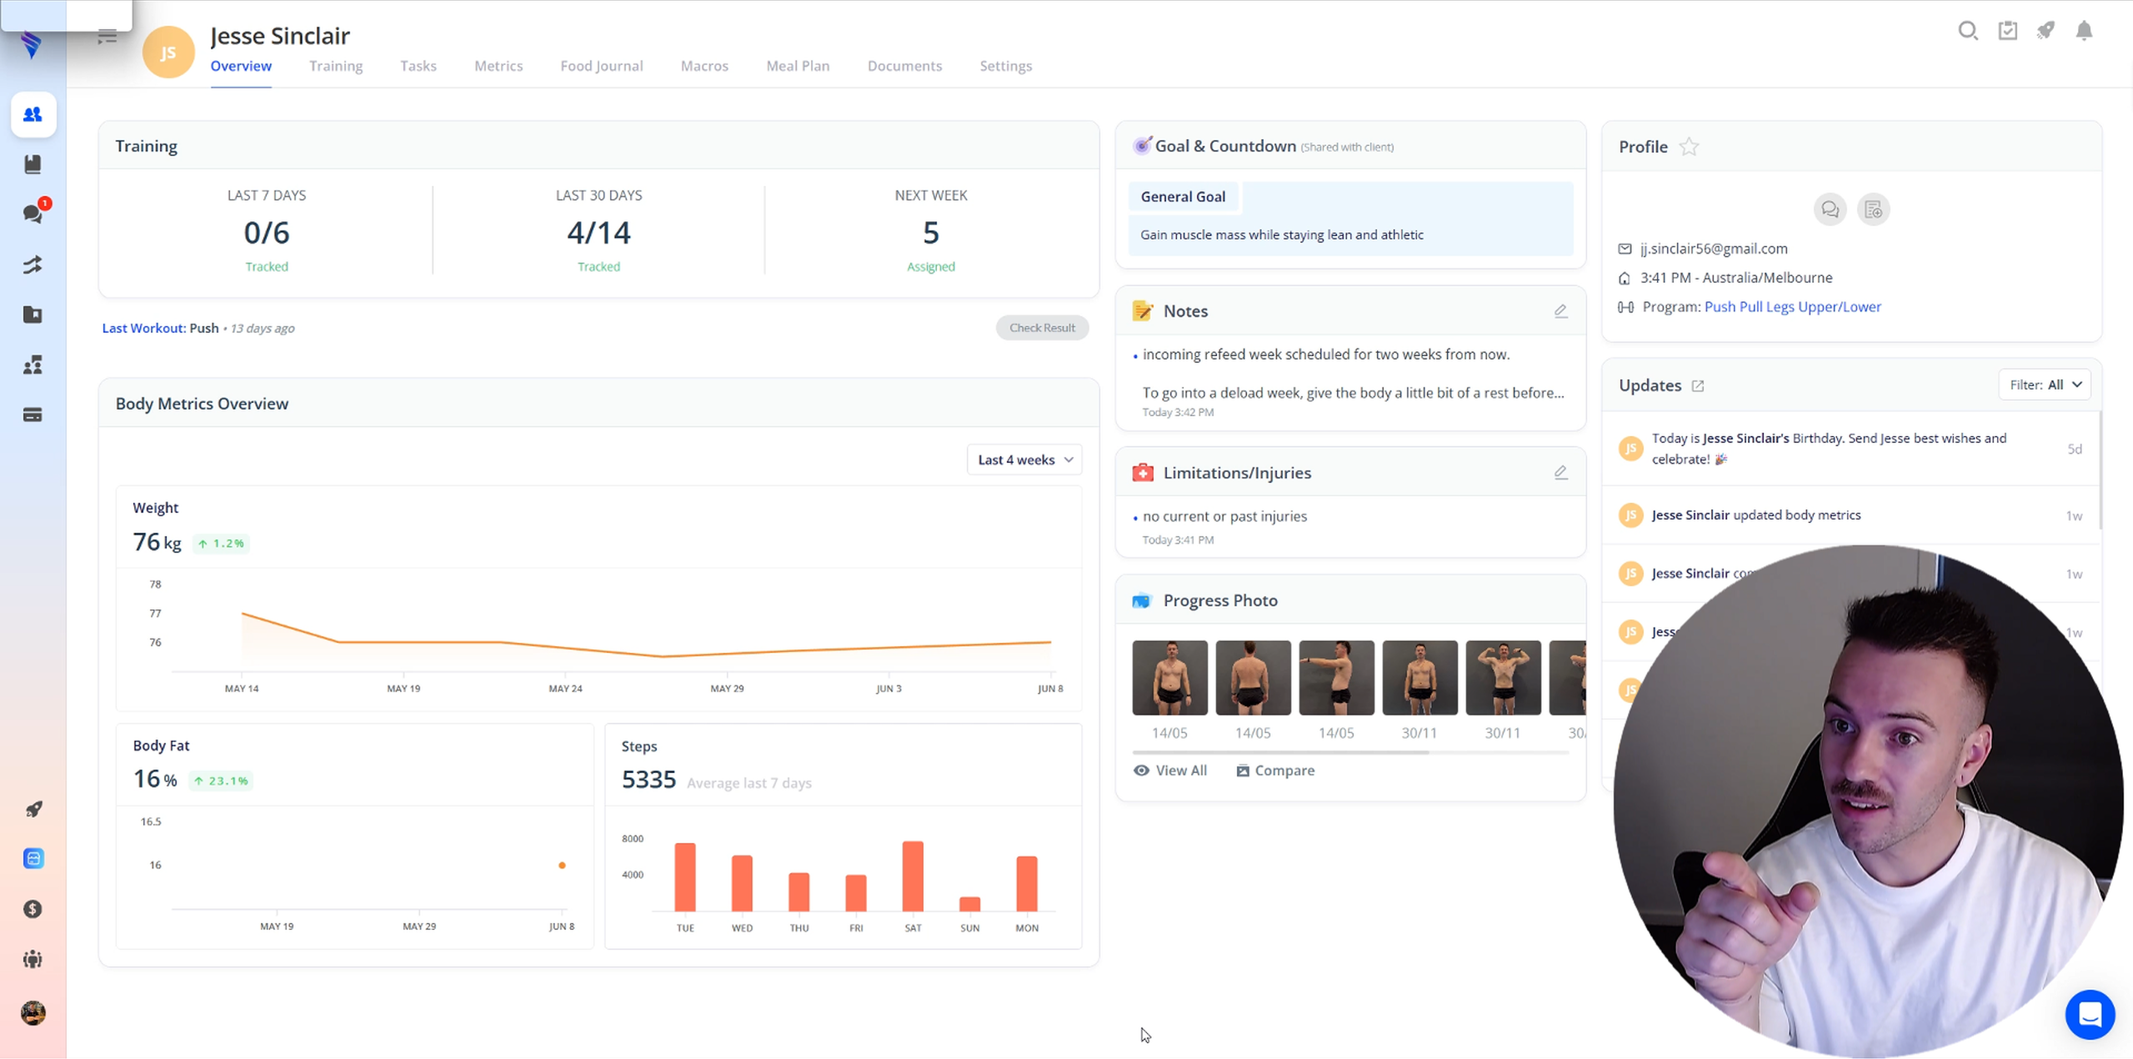Open first 30/11 front progress photo
Viewport: 2133px width, 1059px height.
tap(1419, 677)
